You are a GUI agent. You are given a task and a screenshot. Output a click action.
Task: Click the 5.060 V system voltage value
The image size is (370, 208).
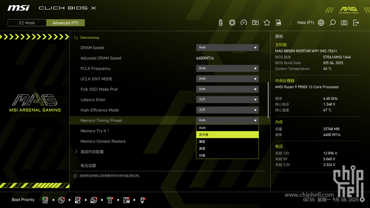[329, 159]
